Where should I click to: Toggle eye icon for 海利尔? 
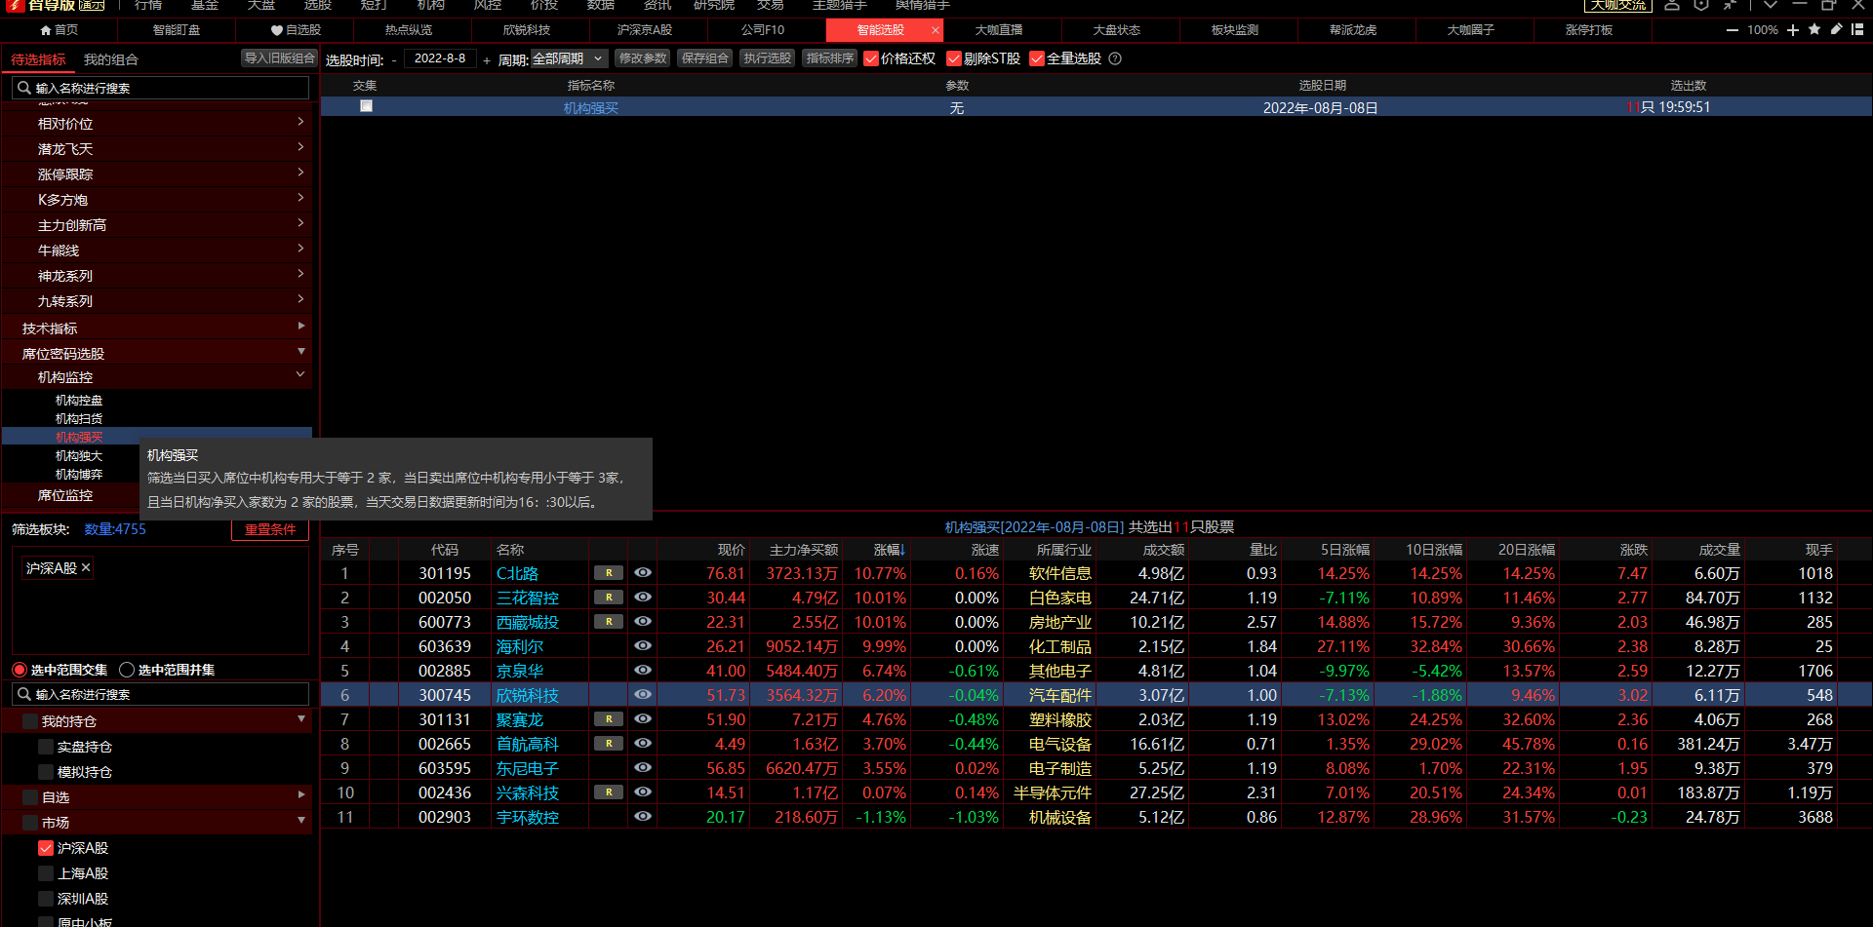click(643, 646)
